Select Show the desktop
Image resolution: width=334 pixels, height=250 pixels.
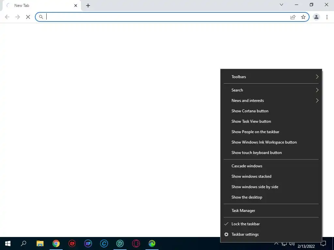271,197
